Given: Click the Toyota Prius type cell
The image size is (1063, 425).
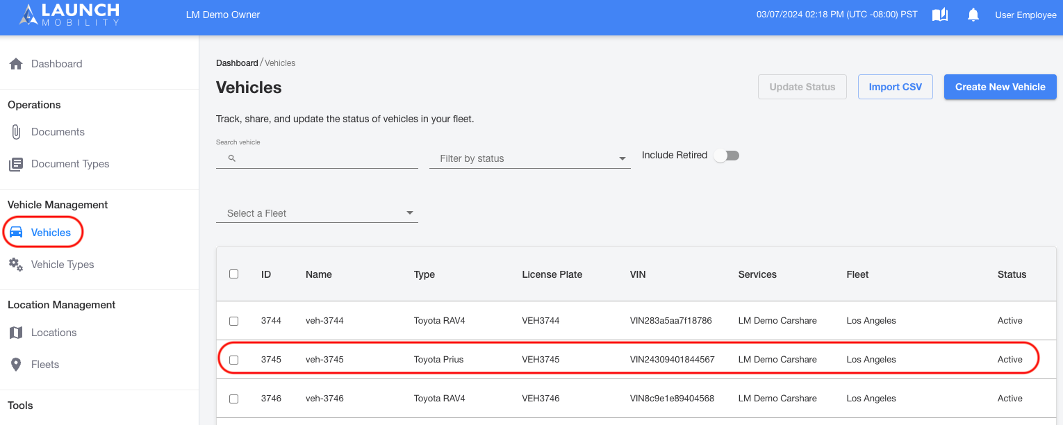Looking at the screenshot, I should coord(438,360).
